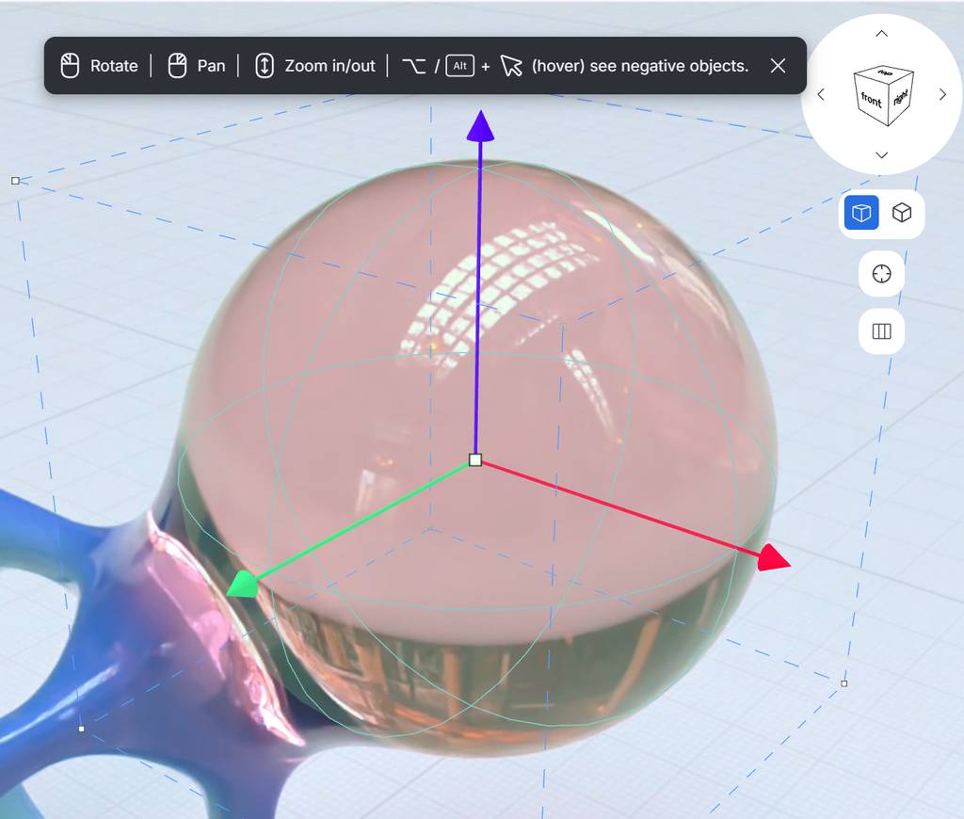Image resolution: width=964 pixels, height=819 pixels.
Task: Rotate view with the up chevron above cube
Action: [881, 34]
